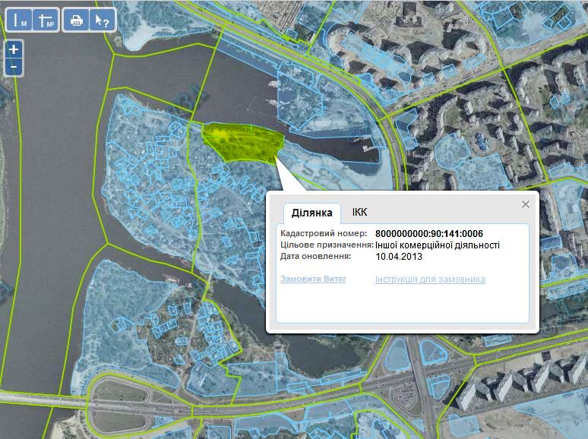Click the Дата оновлення label
588x439 pixels.
click(315, 256)
